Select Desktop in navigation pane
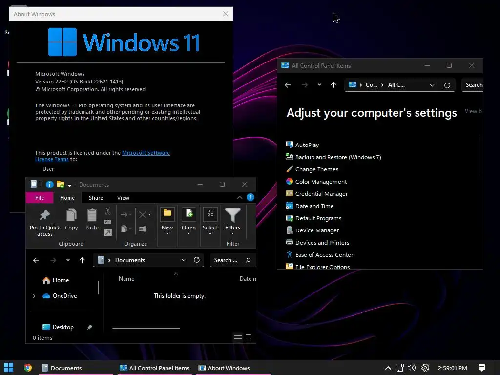500x375 pixels. (63, 327)
